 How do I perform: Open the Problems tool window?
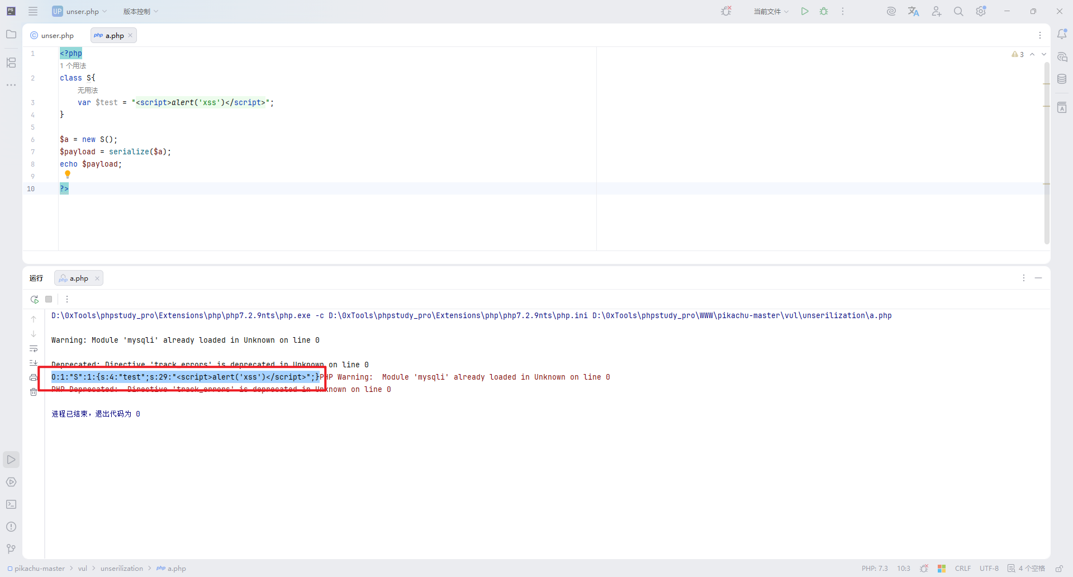[11, 527]
